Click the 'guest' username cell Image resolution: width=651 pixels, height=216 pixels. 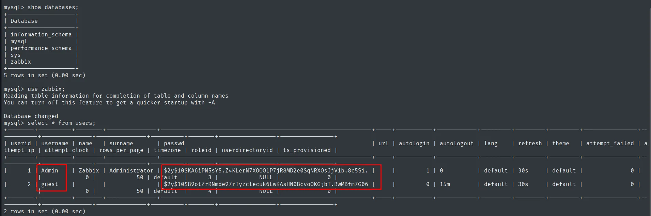tap(49, 184)
